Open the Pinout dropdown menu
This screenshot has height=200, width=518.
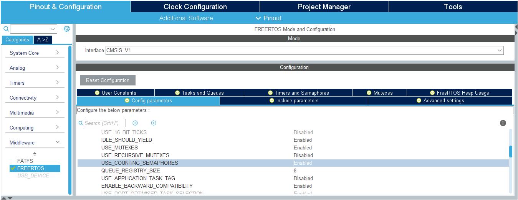coord(268,18)
